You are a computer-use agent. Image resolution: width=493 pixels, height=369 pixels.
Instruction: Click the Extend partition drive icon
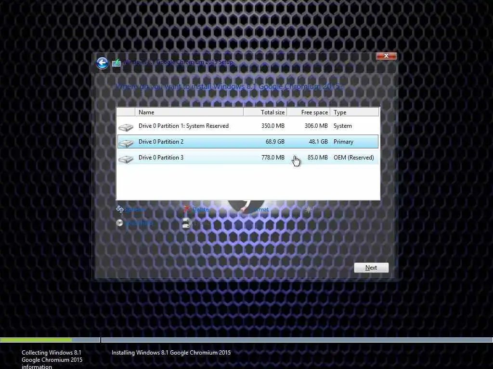186,223
